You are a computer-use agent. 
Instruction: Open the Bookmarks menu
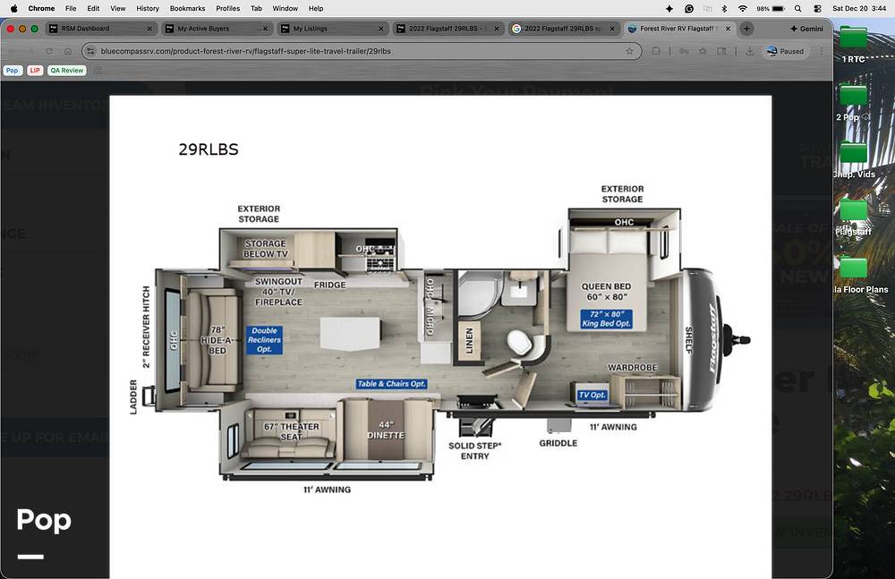click(187, 8)
